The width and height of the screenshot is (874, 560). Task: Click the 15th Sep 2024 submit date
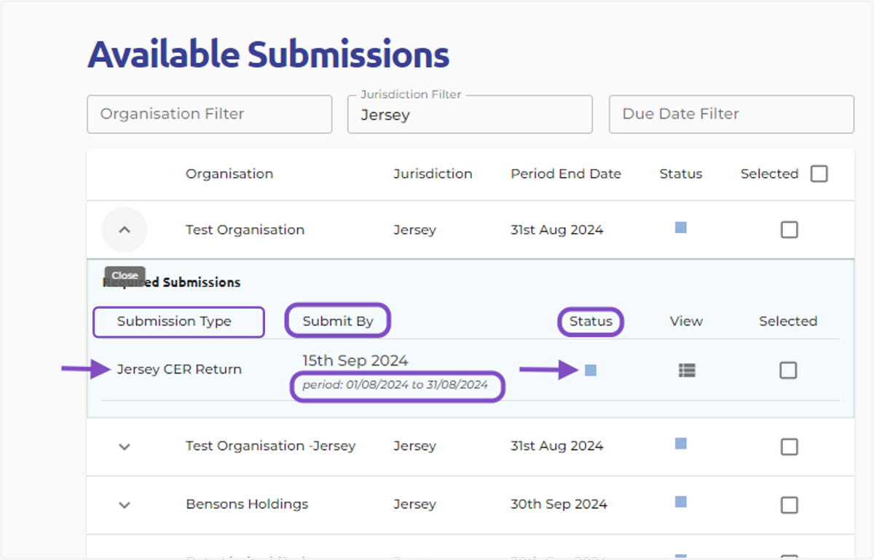[x=355, y=360]
